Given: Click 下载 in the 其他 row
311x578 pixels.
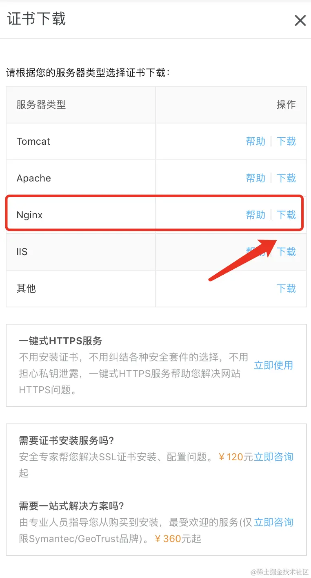Looking at the screenshot, I should point(286,289).
